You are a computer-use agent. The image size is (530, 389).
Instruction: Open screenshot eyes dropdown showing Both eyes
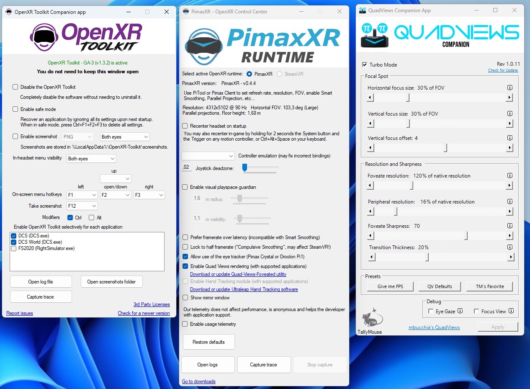point(125,137)
